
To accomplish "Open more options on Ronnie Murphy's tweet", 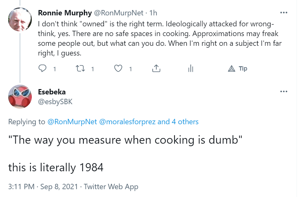I will coord(284,13).
